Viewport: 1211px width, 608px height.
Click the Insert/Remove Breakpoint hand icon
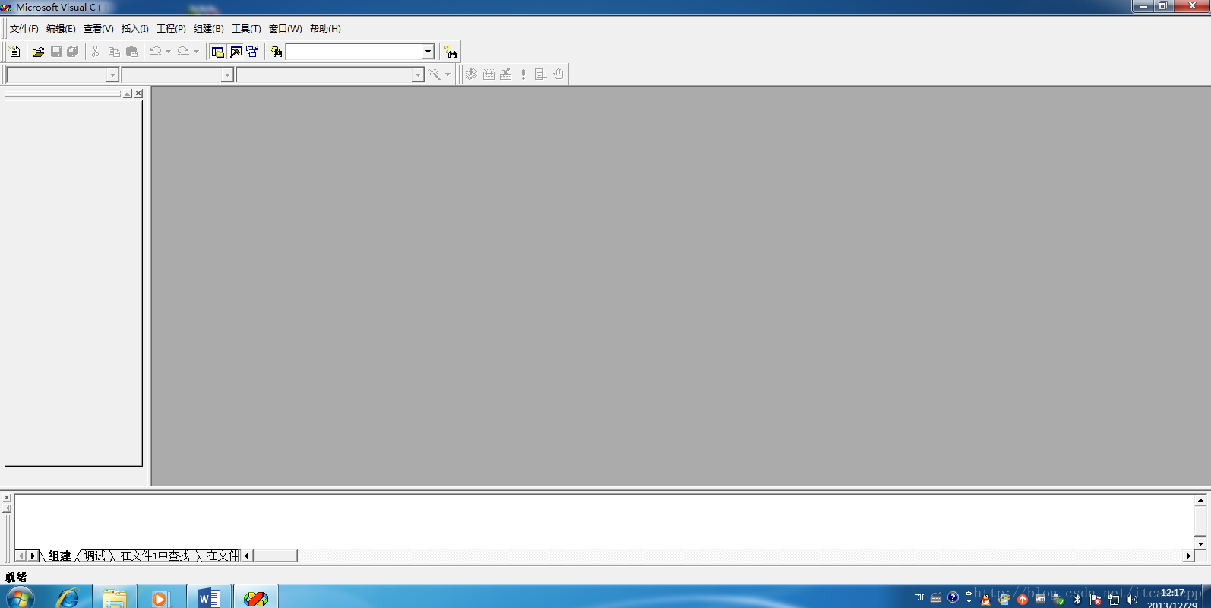coord(558,74)
